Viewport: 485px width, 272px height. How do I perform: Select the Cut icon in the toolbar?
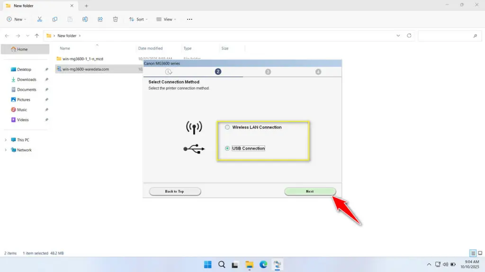click(39, 19)
